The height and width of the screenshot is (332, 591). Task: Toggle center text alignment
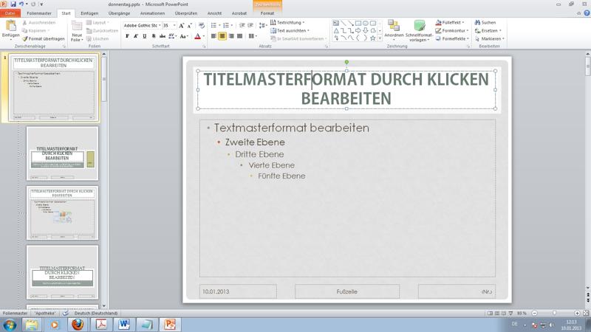click(x=222, y=36)
